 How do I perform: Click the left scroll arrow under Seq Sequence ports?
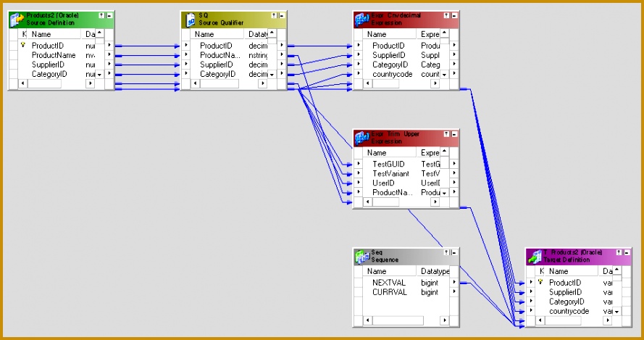[x=368, y=320]
